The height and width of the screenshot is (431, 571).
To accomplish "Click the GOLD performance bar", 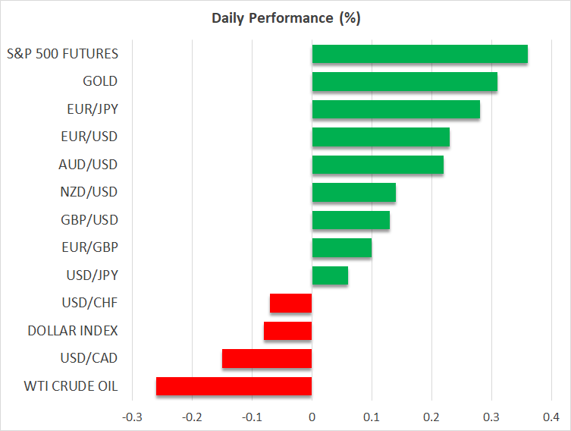I will (x=404, y=81).
